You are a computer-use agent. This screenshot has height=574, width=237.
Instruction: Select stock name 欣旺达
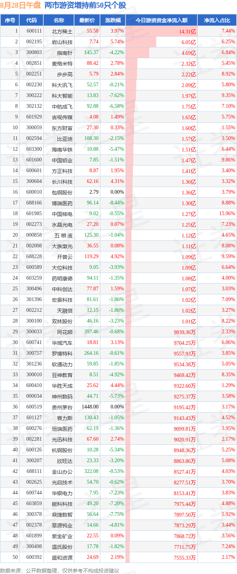[x=65, y=461]
